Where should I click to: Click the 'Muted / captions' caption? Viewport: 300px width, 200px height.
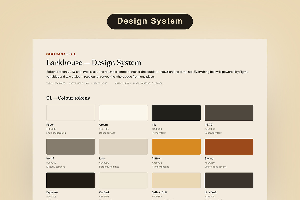56,167
